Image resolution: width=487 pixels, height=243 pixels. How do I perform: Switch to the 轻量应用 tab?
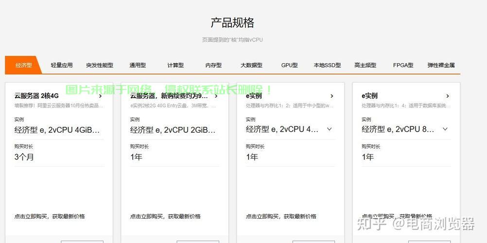(x=62, y=65)
